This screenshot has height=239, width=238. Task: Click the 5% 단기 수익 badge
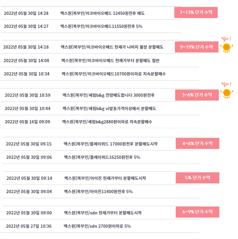[197, 178]
